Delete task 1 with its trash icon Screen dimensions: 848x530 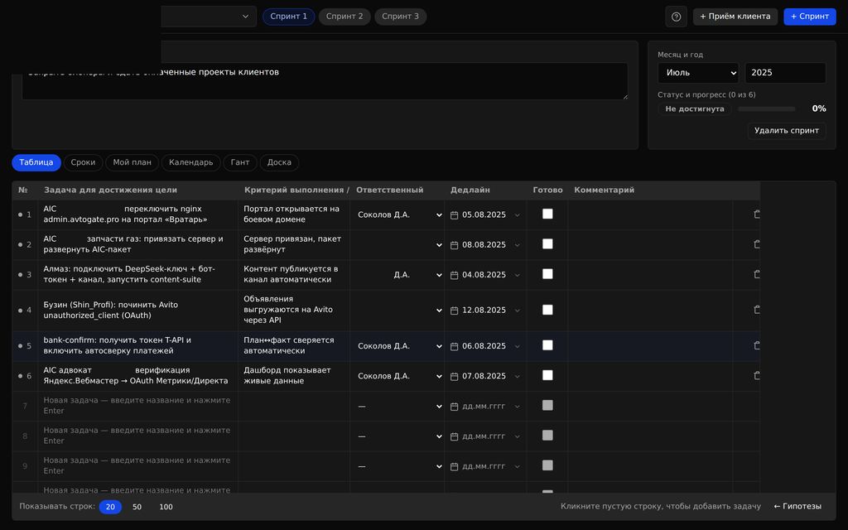point(757,214)
